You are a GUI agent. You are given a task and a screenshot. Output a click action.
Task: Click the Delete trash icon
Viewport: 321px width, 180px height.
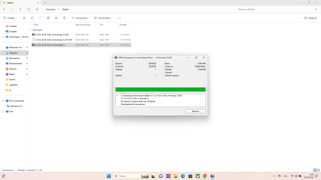pyautogui.click(x=64, y=18)
